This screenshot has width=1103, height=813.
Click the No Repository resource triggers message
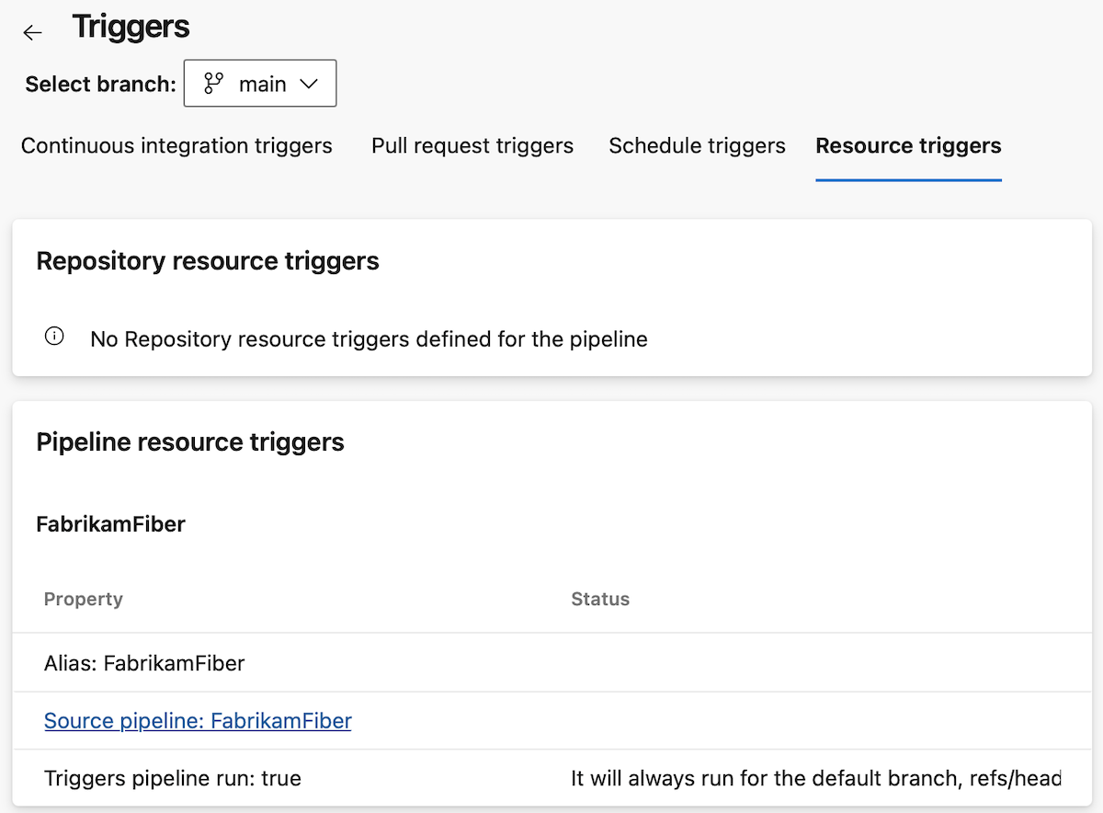click(369, 339)
